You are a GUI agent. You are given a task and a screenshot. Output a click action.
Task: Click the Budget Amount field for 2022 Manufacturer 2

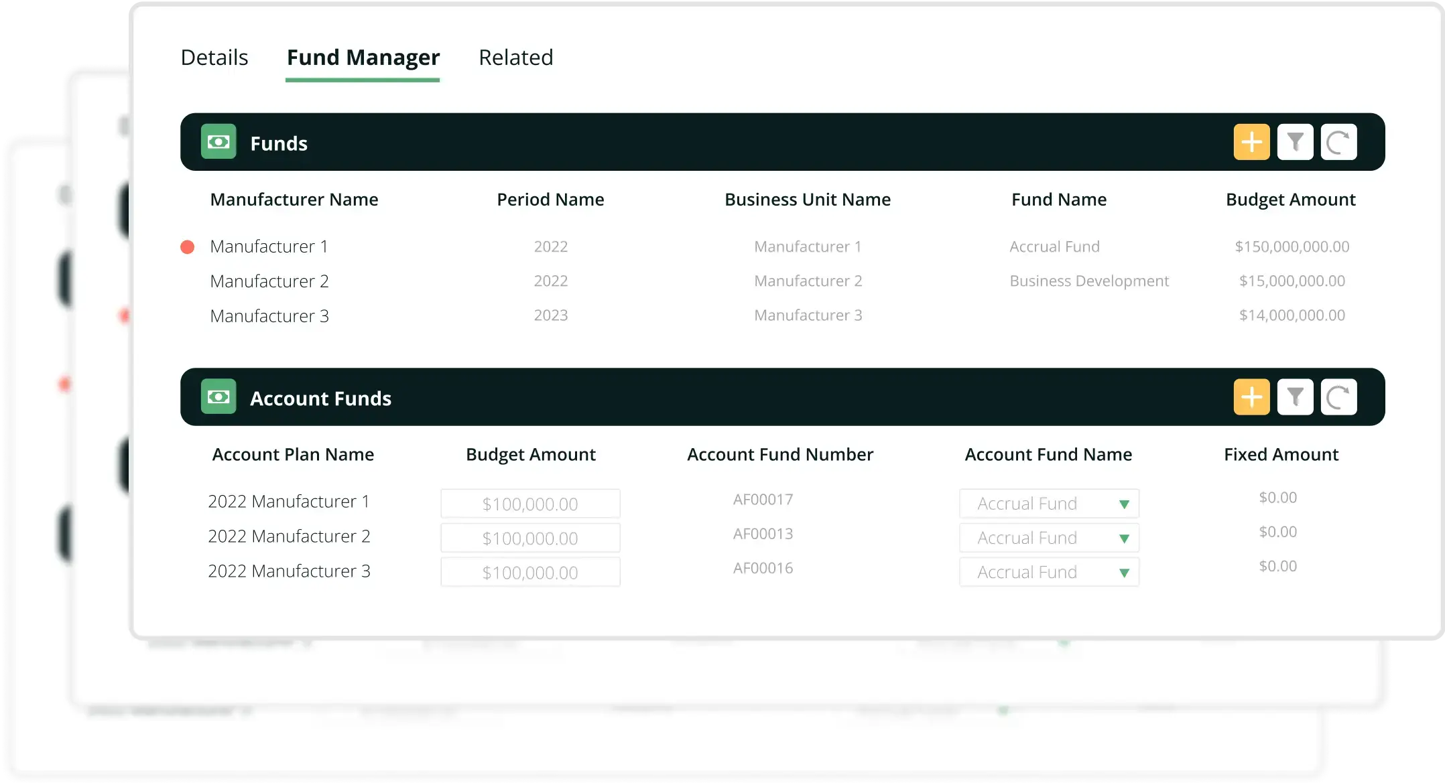point(529,537)
